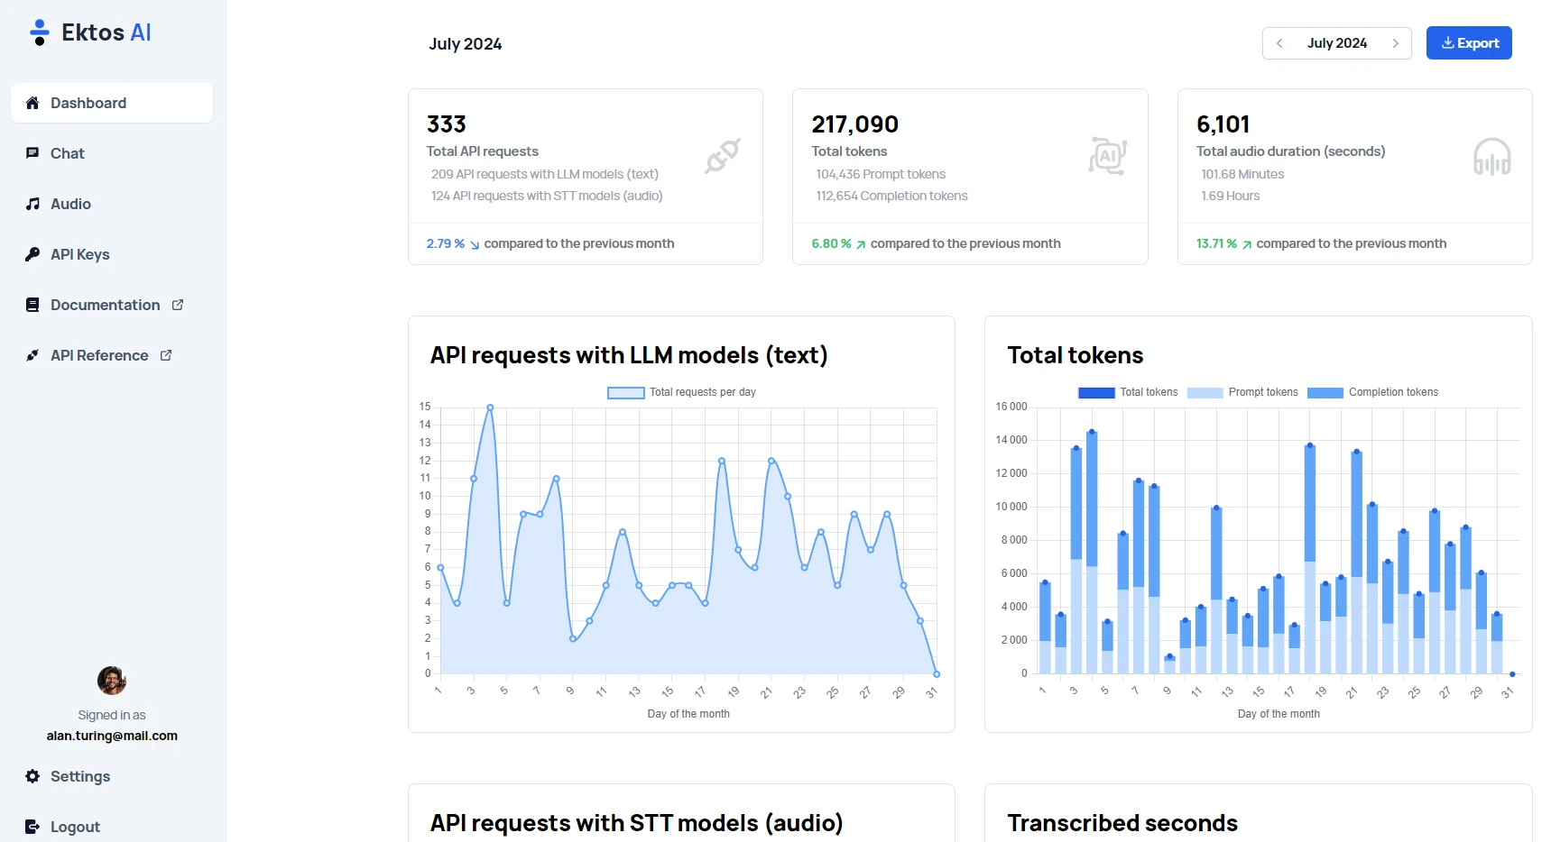This screenshot has height=842, width=1551.
Task: Click the Logout arrow icon
Action: 32,827
